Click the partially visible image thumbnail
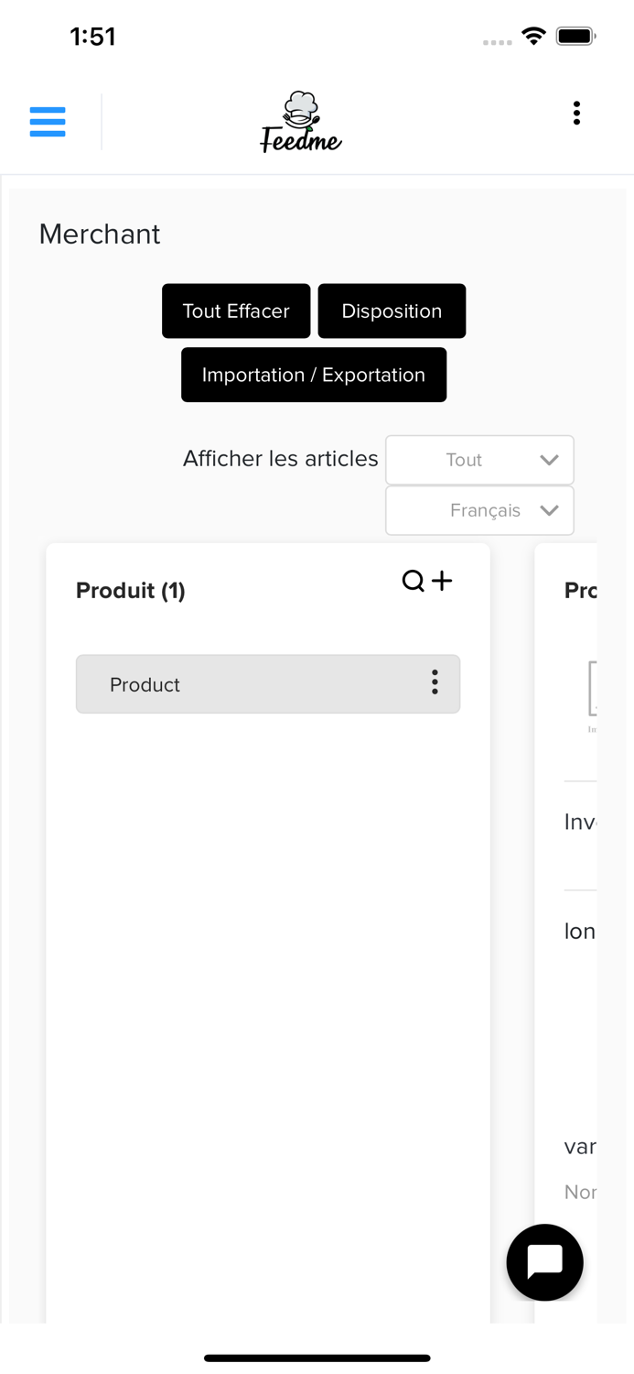Screen dimensions: 634x1374 pyautogui.click(x=592, y=689)
